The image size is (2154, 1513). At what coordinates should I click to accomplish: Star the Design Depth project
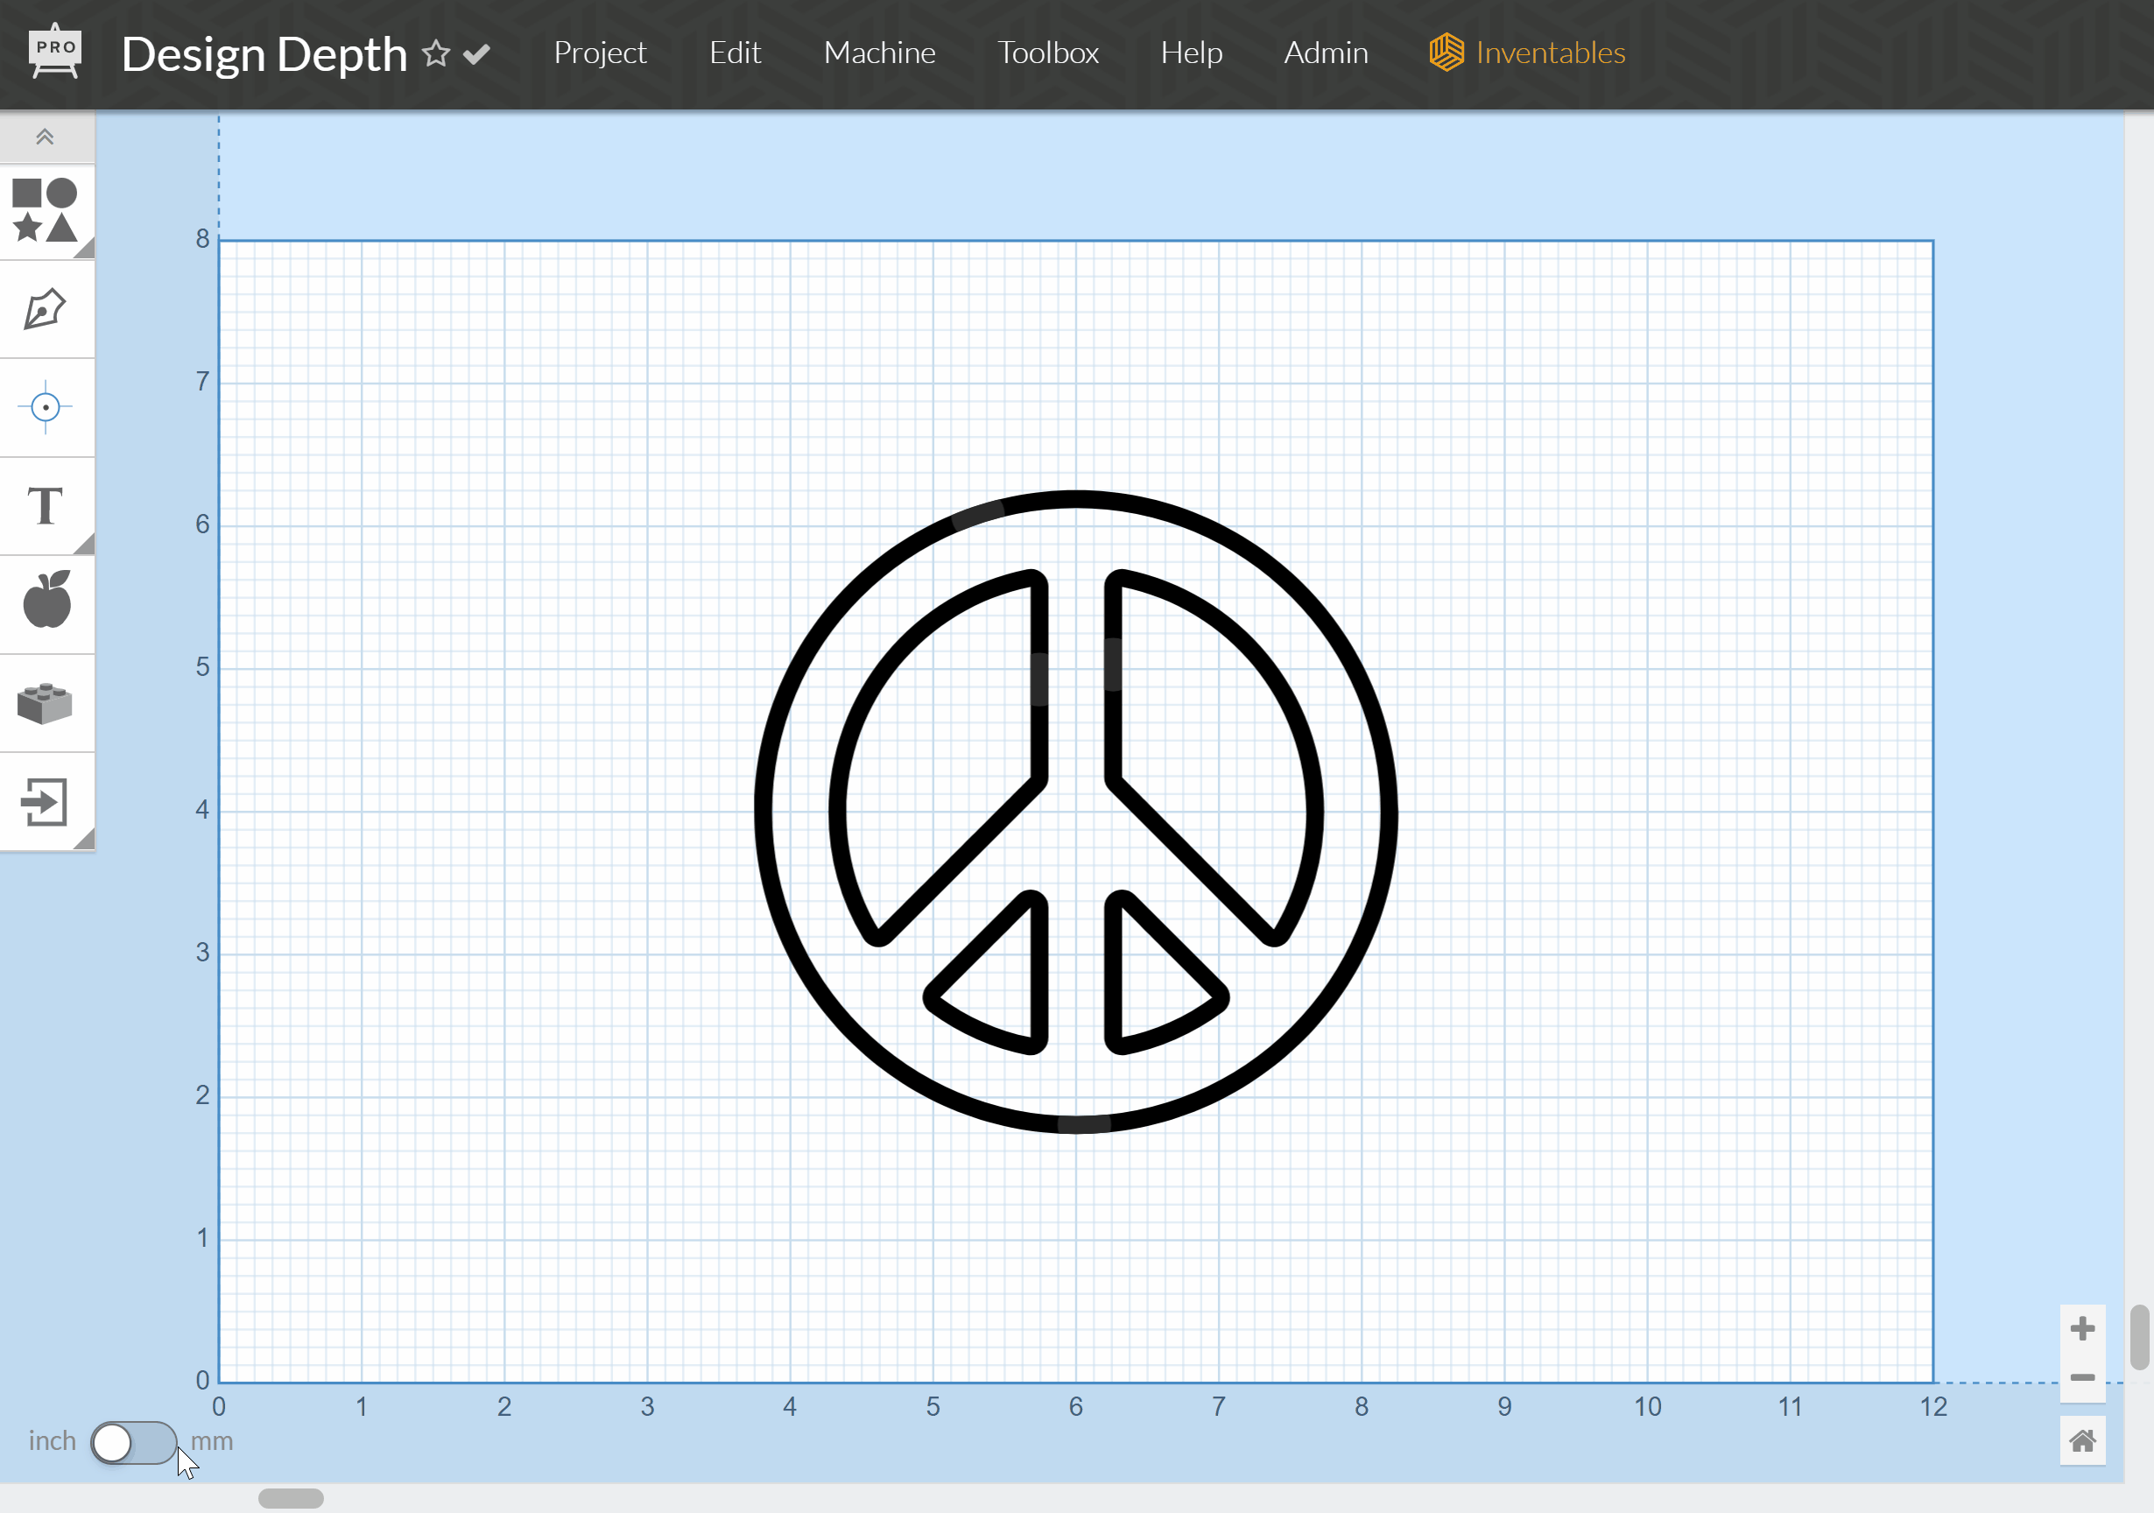click(435, 53)
